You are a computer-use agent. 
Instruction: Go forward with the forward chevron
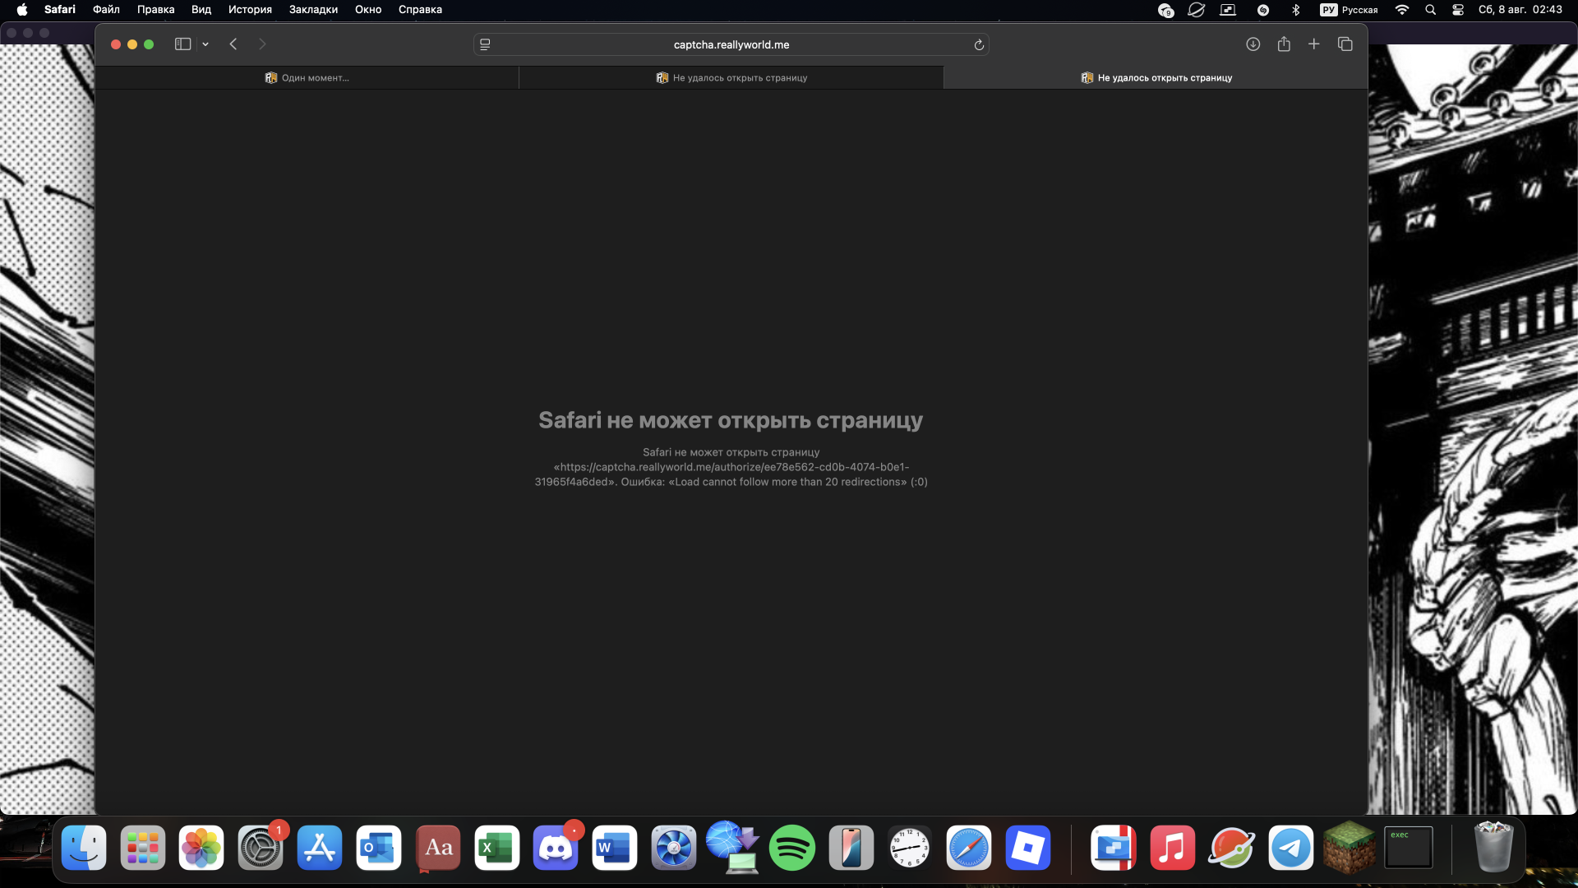point(262,44)
